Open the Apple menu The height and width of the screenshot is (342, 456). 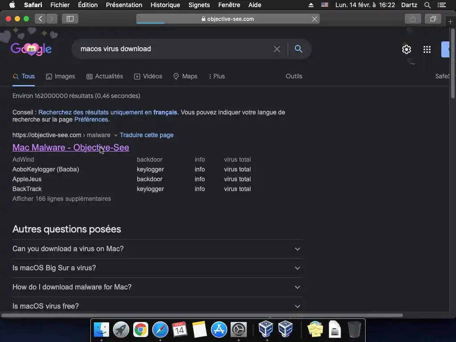click(12, 5)
